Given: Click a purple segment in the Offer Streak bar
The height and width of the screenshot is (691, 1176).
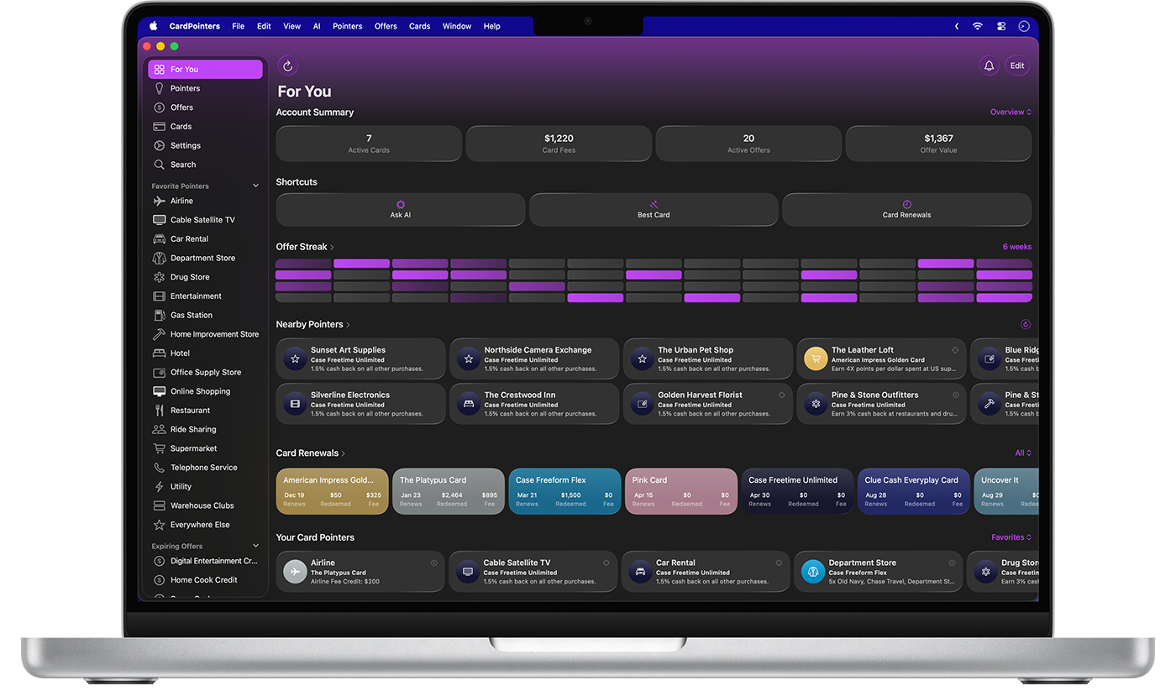Looking at the screenshot, I should [361, 264].
